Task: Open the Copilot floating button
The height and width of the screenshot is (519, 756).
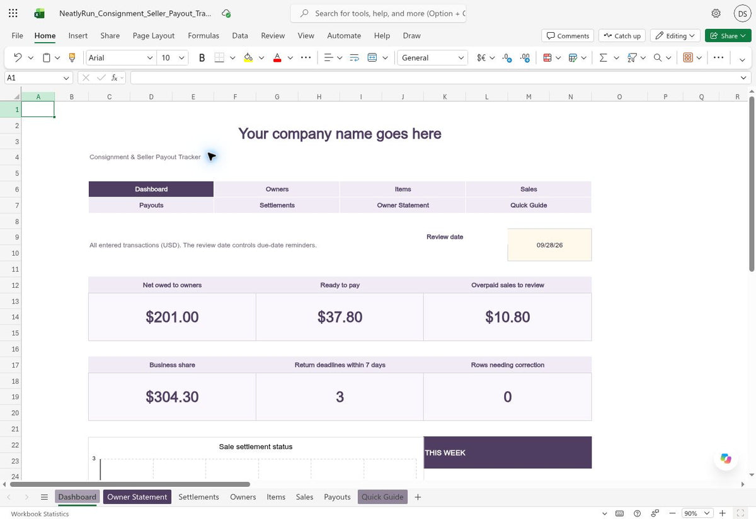Action: pos(726,459)
